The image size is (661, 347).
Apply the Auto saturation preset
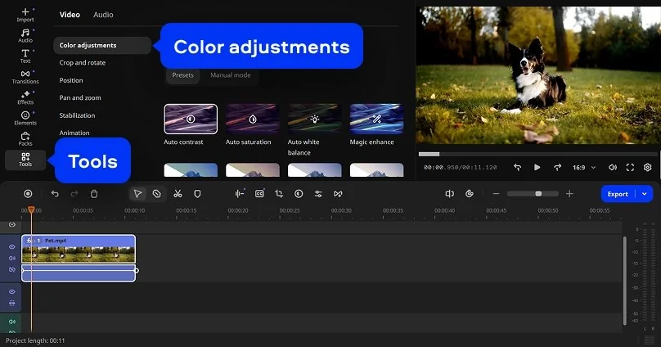[x=253, y=119]
